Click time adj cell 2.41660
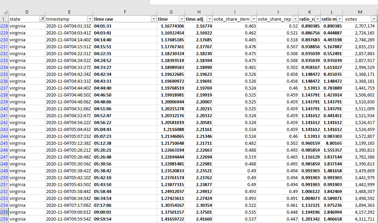 click(x=199, y=219)
